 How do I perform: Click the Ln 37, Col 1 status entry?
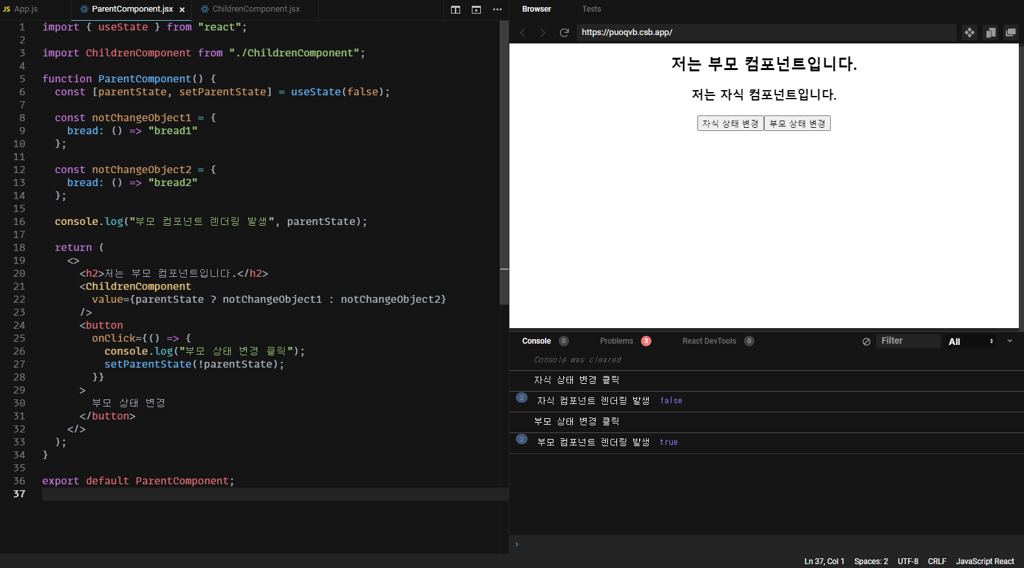[x=824, y=562]
